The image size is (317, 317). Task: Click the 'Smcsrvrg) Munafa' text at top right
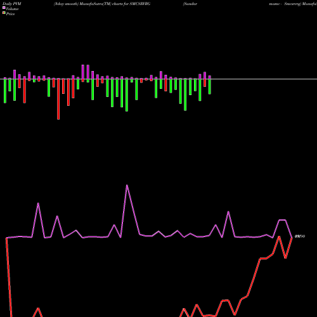click(x=301, y=4)
